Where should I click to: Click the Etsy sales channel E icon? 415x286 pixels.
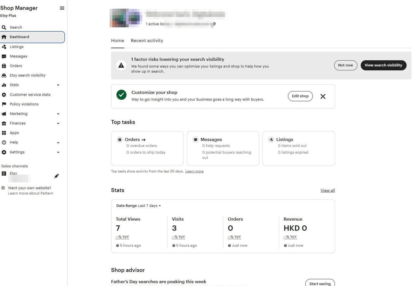4,173
